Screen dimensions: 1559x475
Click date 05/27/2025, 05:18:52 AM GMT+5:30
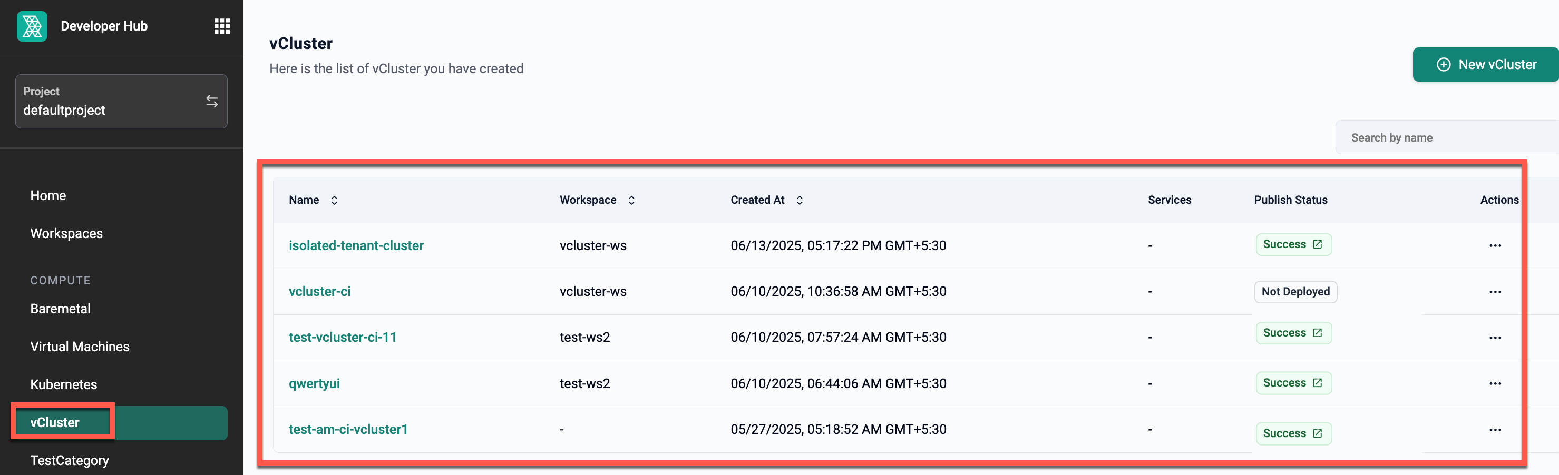click(838, 430)
